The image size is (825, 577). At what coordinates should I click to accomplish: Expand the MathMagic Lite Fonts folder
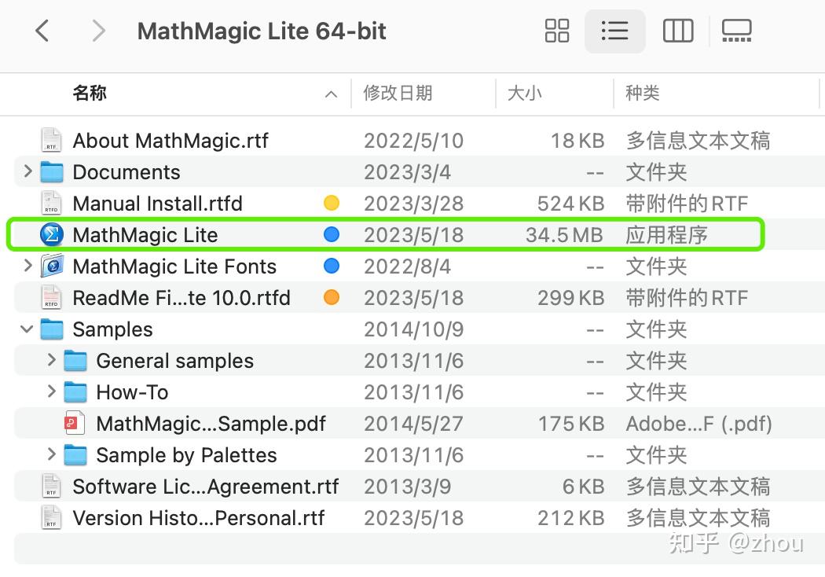pos(27,266)
